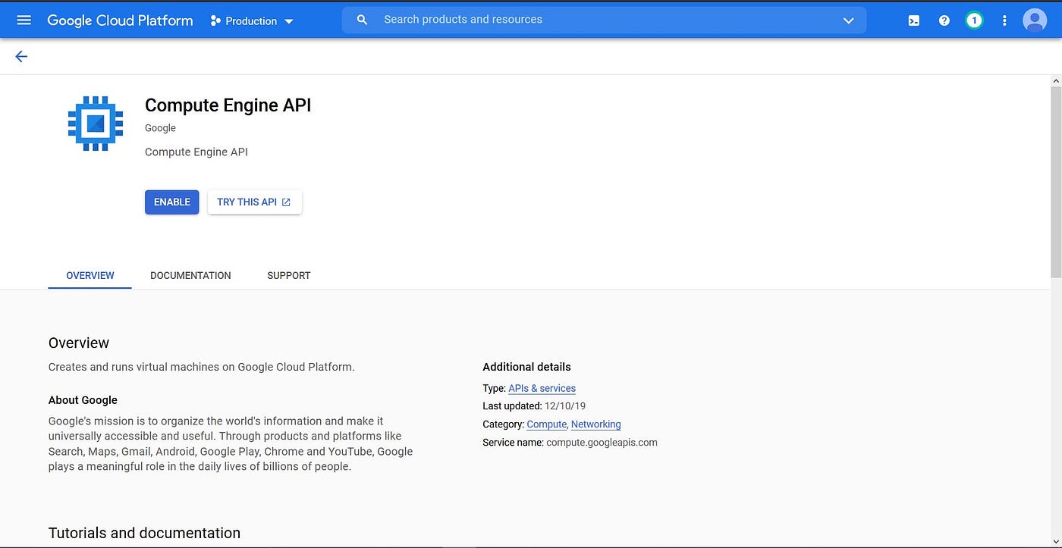Open the user account avatar
1062x548 pixels.
pos(1035,20)
